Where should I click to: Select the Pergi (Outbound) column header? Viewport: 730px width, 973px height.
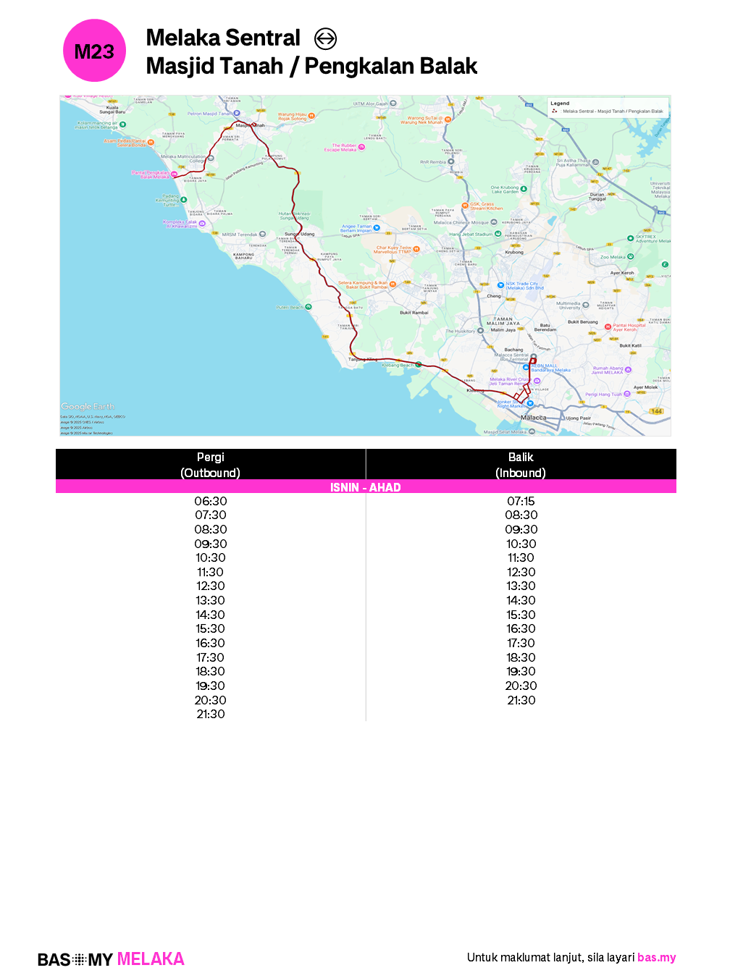[x=210, y=465]
